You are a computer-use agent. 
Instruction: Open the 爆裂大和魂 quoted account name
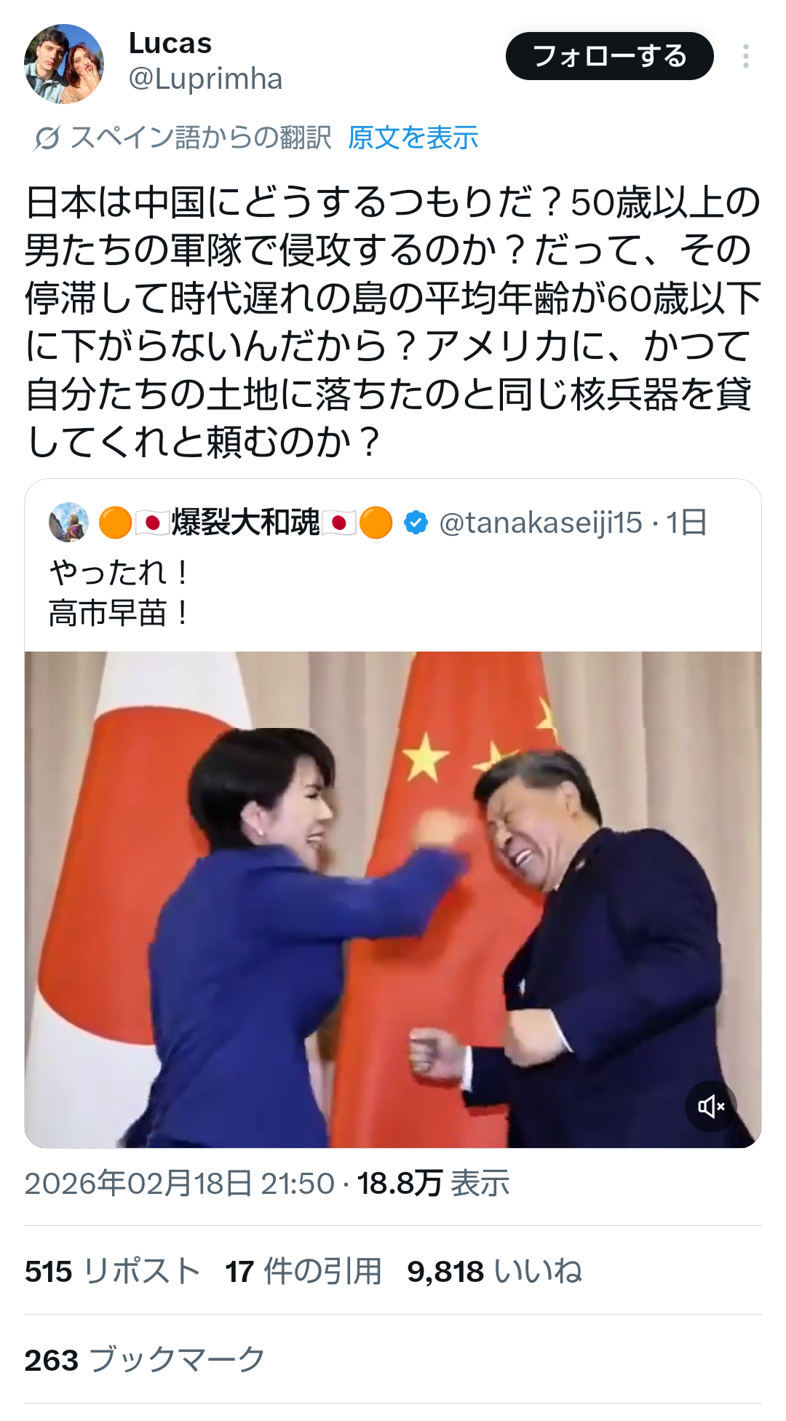246,522
